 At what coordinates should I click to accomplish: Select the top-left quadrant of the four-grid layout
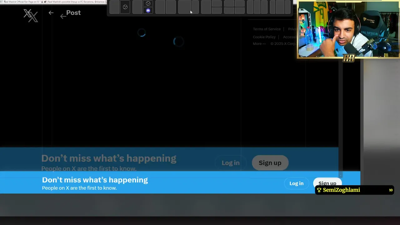(229, 4)
